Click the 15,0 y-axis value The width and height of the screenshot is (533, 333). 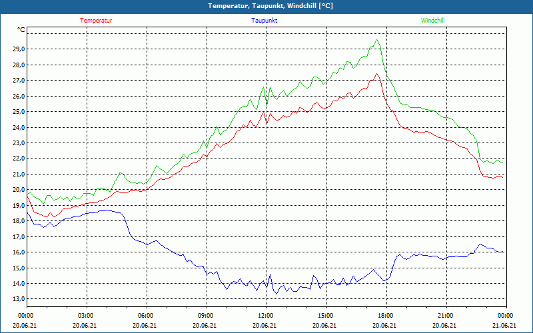click(19, 268)
